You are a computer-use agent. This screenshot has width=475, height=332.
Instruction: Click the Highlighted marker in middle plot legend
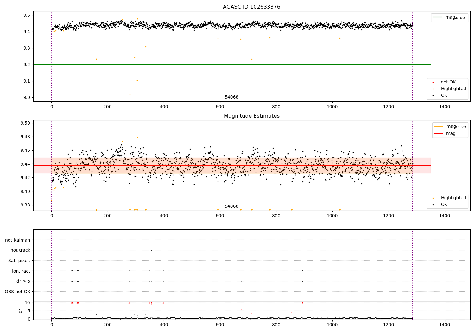tap(433, 198)
